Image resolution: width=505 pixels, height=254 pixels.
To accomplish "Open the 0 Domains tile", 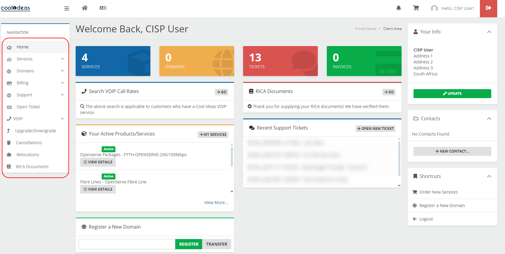I will tap(197, 61).
